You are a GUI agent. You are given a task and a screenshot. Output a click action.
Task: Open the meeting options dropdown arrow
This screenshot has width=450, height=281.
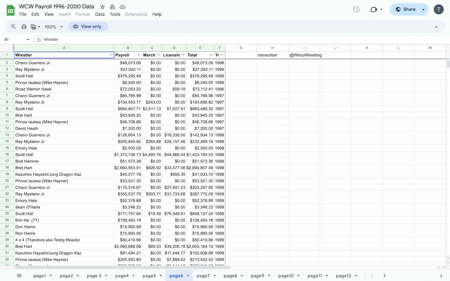[x=381, y=9]
